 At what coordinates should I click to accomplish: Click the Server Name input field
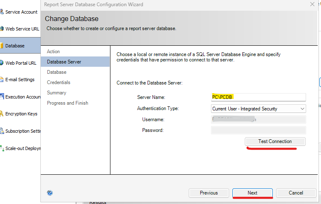click(x=258, y=97)
